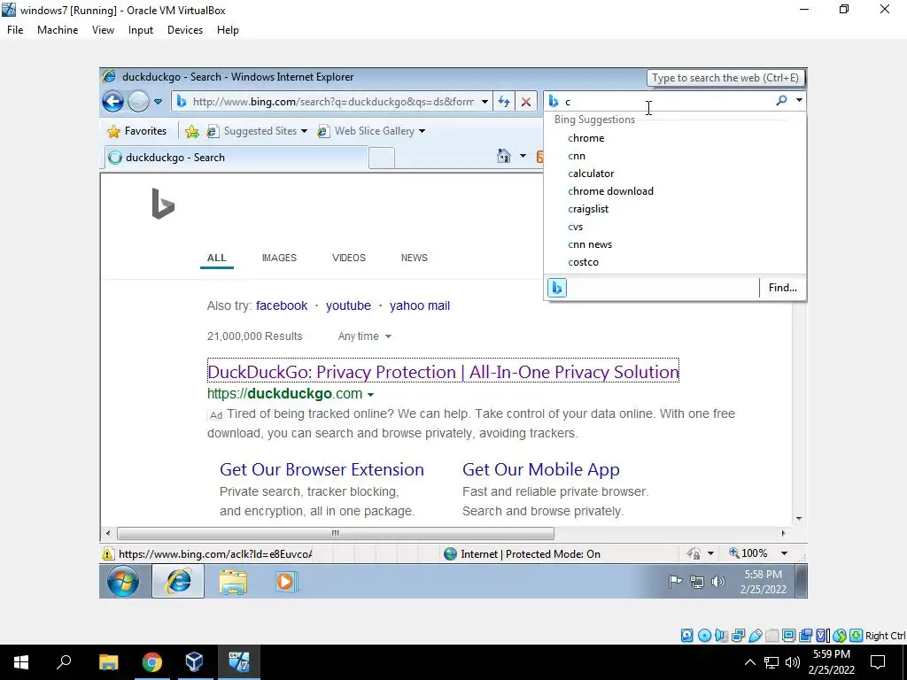Launch Windows Media Player from the Windows 7 taskbar
907x680 pixels.
(286, 581)
